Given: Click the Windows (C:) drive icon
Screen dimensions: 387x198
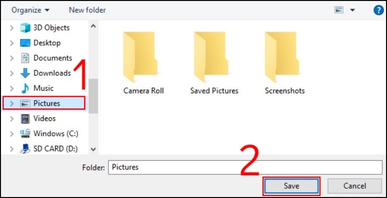Looking at the screenshot, I should tap(25, 133).
